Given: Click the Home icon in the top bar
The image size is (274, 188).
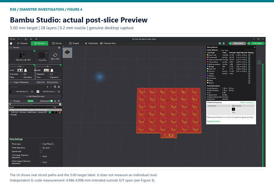Looking at the screenshot, I should coord(11,44).
